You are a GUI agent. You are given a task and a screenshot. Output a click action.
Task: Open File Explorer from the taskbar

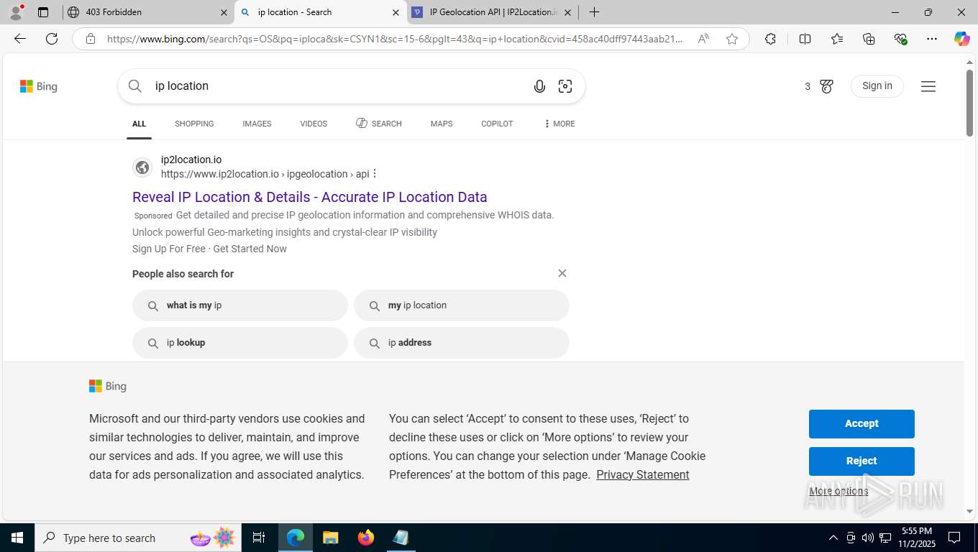click(330, 538)
